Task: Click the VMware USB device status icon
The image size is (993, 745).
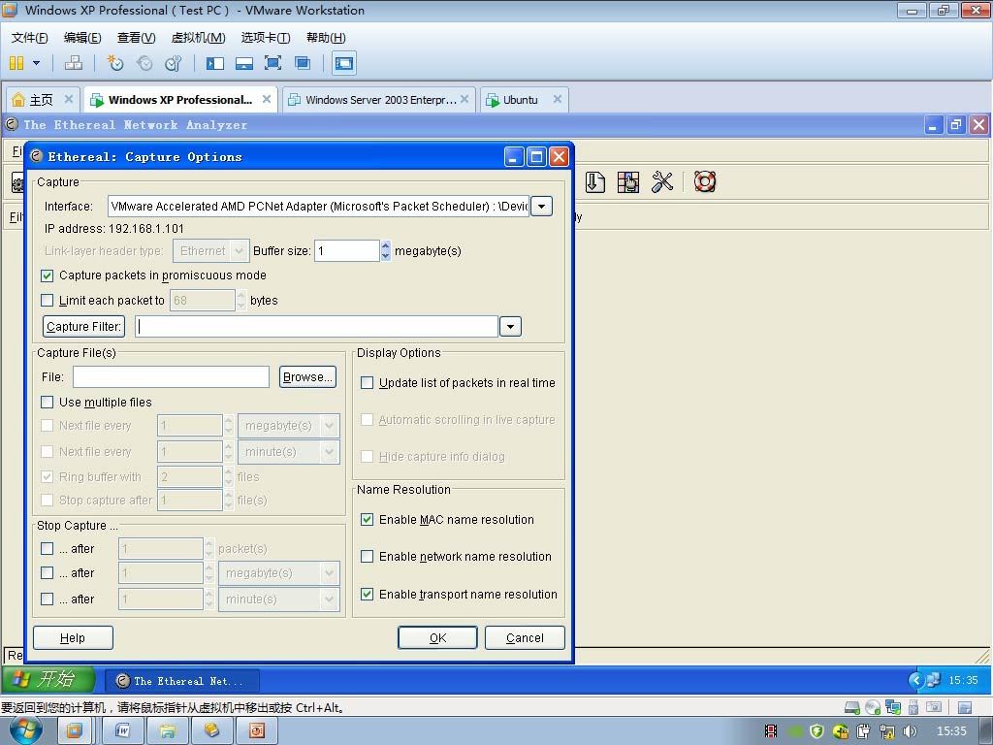Action: [913, 707]
